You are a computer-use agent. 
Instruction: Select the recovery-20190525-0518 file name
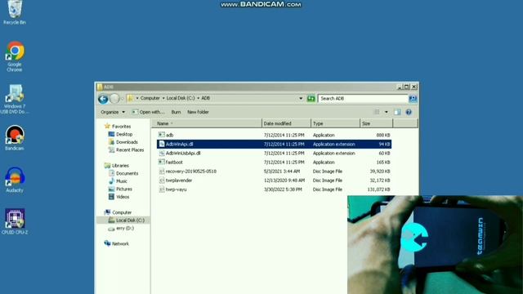[190, 171]
